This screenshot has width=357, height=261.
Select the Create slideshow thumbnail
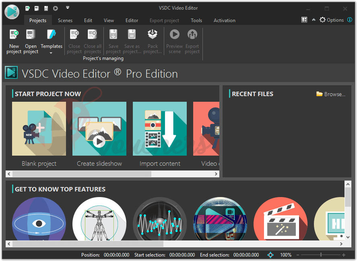pos(99,129)
